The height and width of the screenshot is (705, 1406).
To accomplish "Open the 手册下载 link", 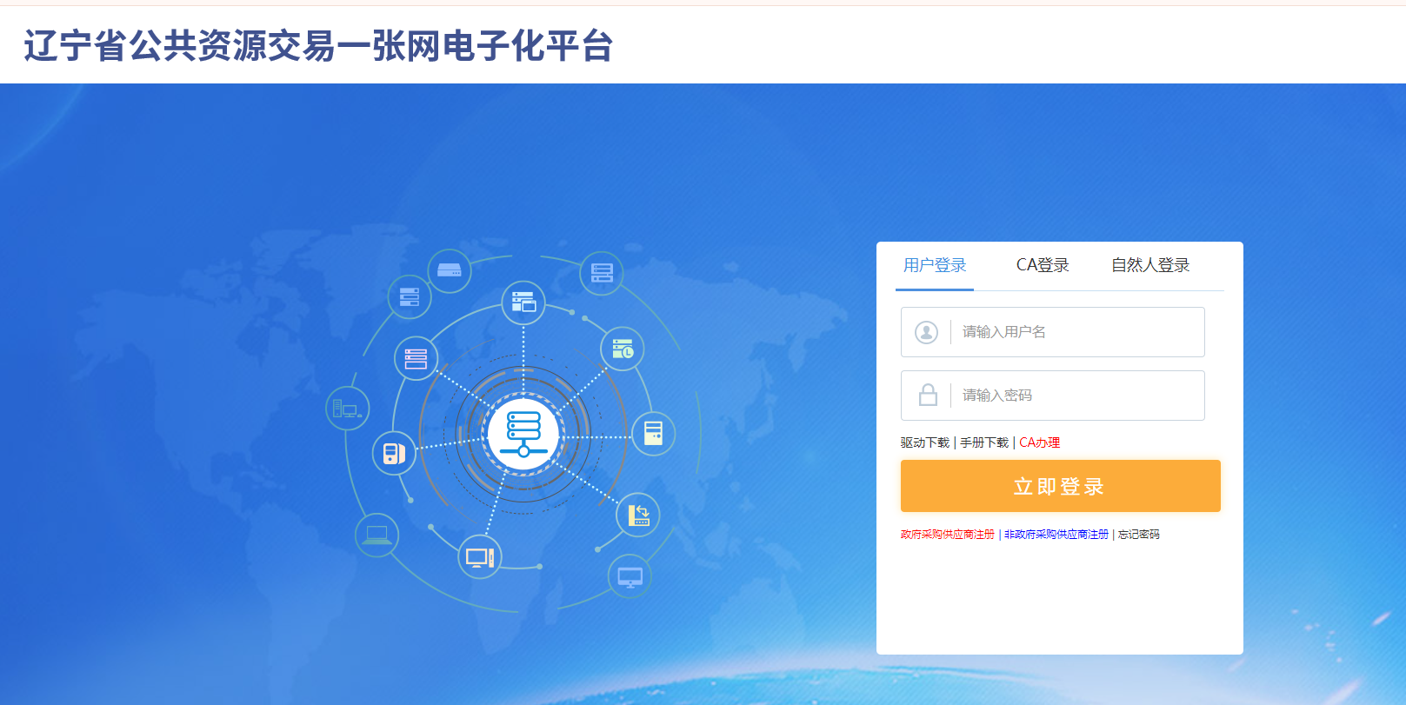I will tap(983, 442).
